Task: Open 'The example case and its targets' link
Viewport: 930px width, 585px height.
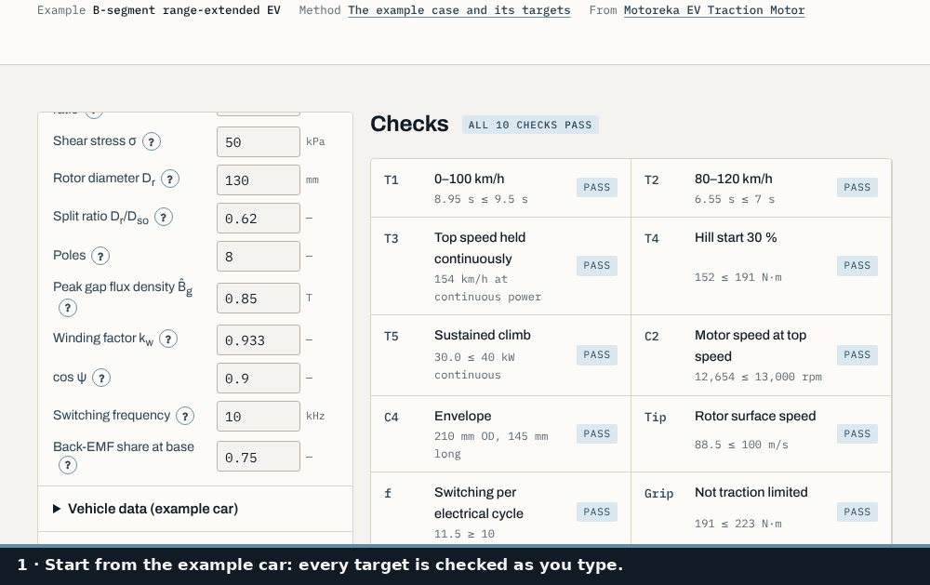Action: 459,10
